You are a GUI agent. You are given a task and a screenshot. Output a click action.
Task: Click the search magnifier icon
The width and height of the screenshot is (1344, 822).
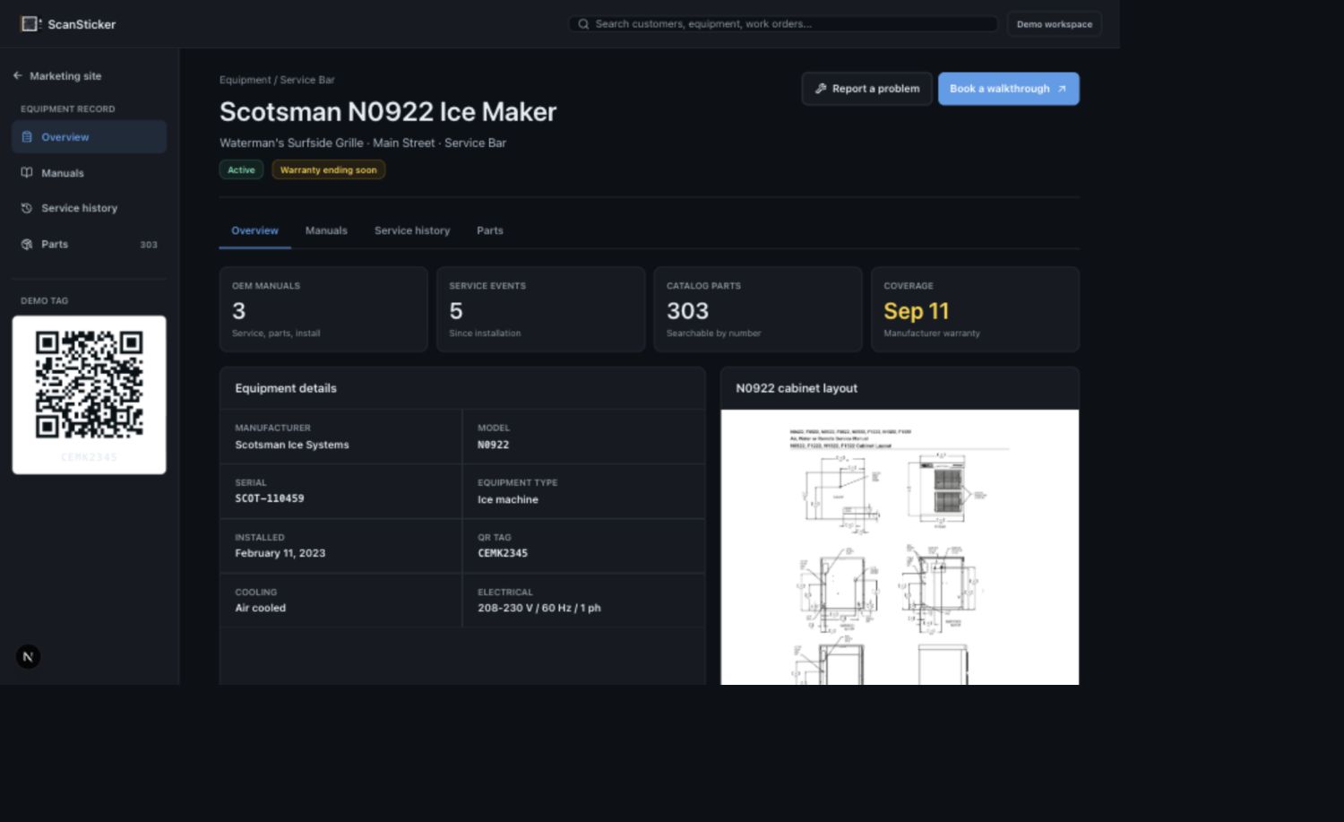583,24
